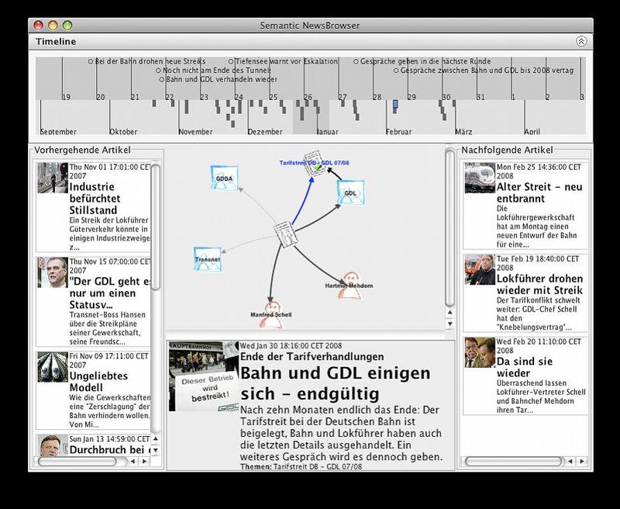Open timeline event 'Gespräche gehen in die nächste Runde'
This screenshot has width=620, height=509.
click(x=422, y=61)
